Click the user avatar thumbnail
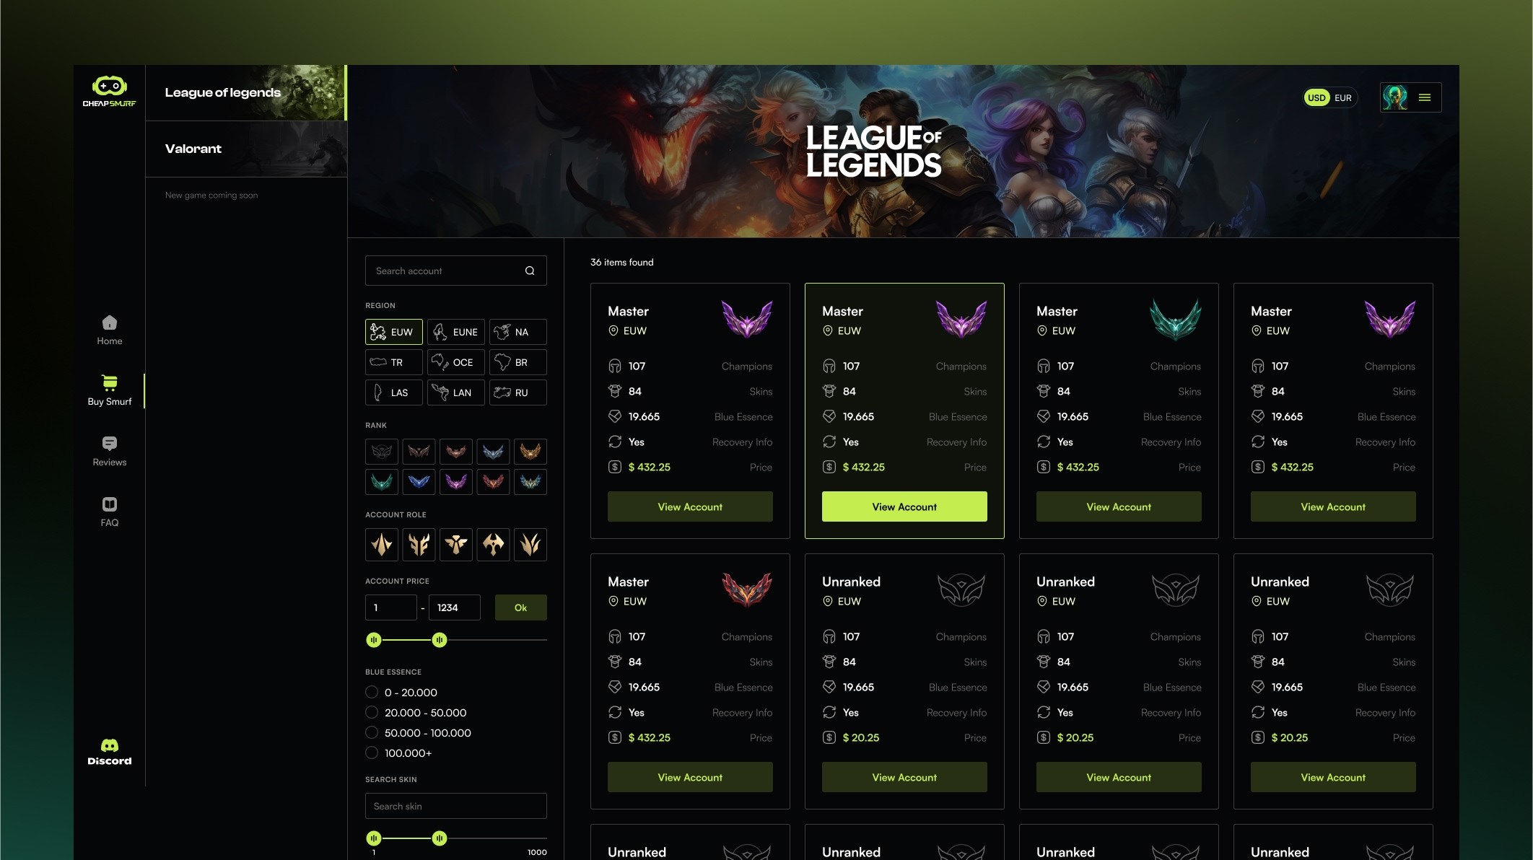The width and height of the screenshot is (1533, 860). tap(1394, 97)
